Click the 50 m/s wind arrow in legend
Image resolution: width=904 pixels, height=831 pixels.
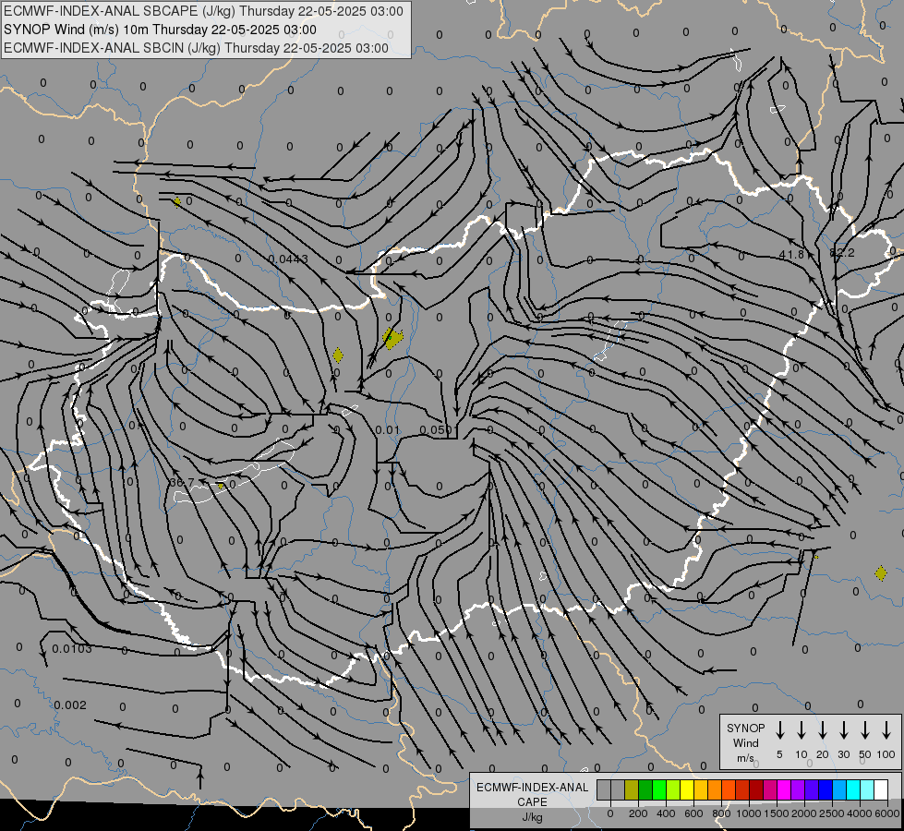865,730
